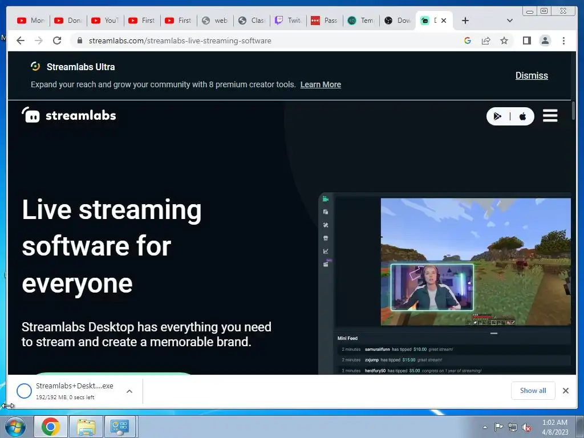Viewport: 584px width, 438px height.
Task: Bookmark this page with the star
Action: point(504,40)
